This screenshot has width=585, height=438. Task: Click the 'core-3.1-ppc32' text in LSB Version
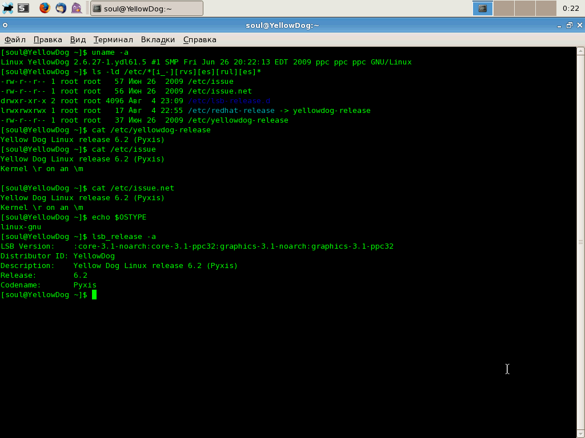point(183,246)
